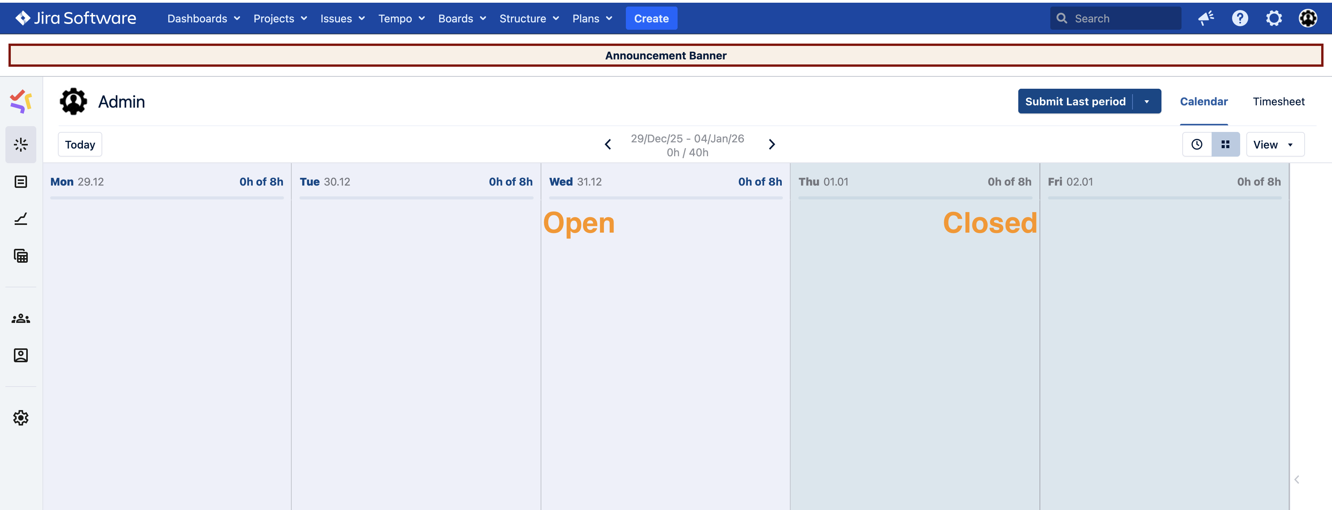Open Tempo settings gear in sidebar
Image resolution: width=1332 pixels, height=510 pixels.
click(x=21, y=417)
